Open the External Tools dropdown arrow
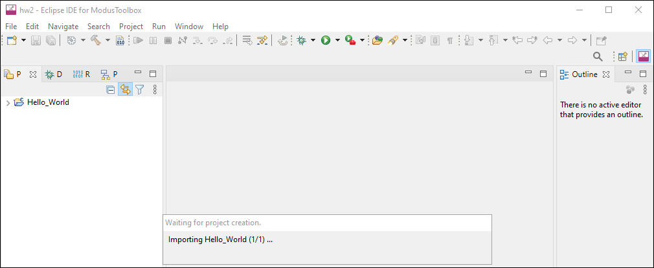Screen dimensions: 654x268 (x=362, y=40)
